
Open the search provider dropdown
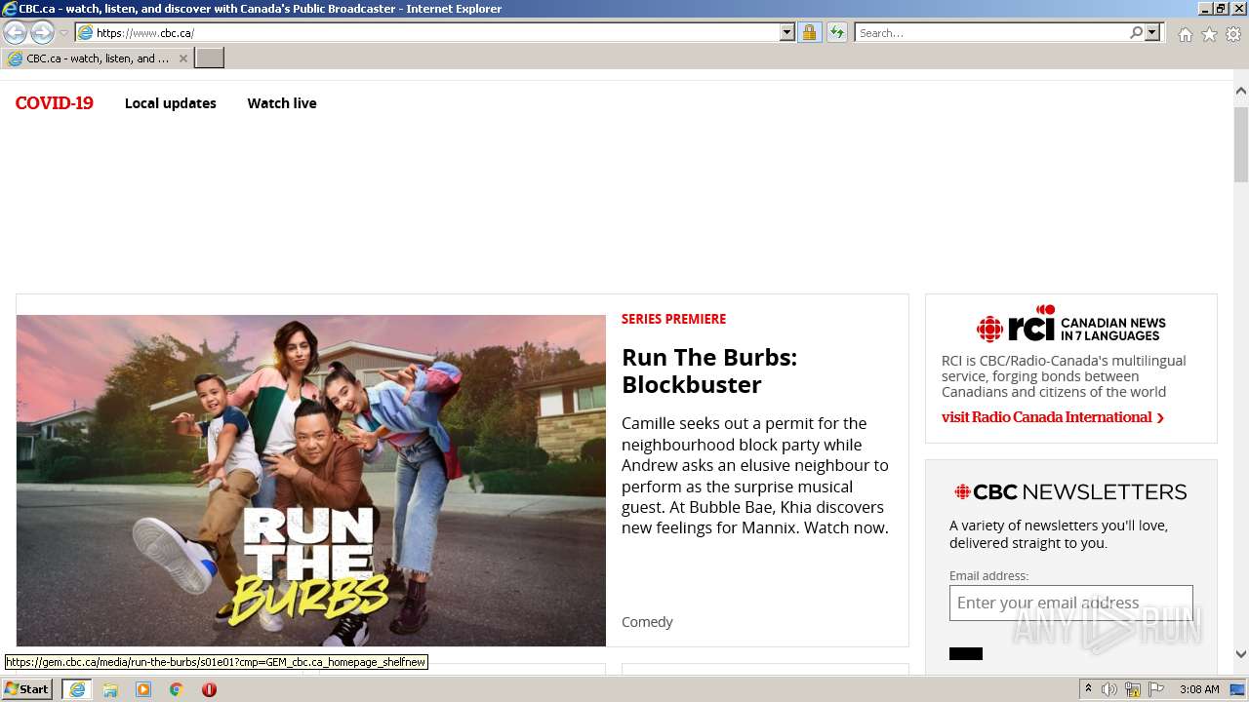1152,32
